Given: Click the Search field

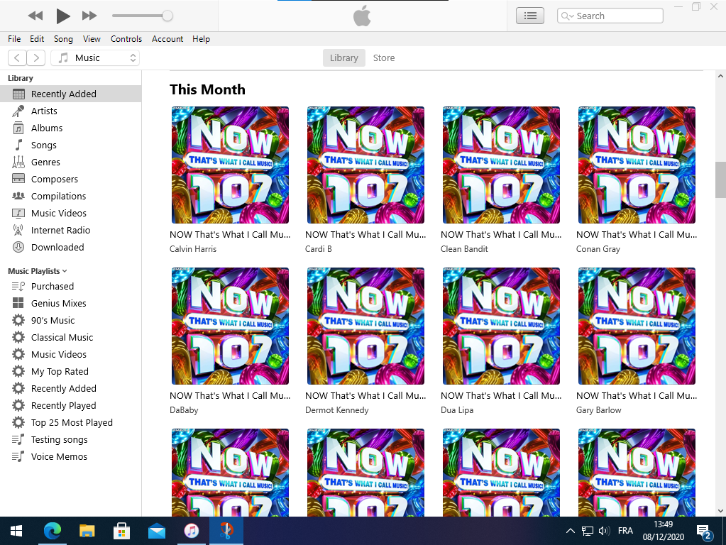Looking at the screenshot, I should [x=610, y=16].
